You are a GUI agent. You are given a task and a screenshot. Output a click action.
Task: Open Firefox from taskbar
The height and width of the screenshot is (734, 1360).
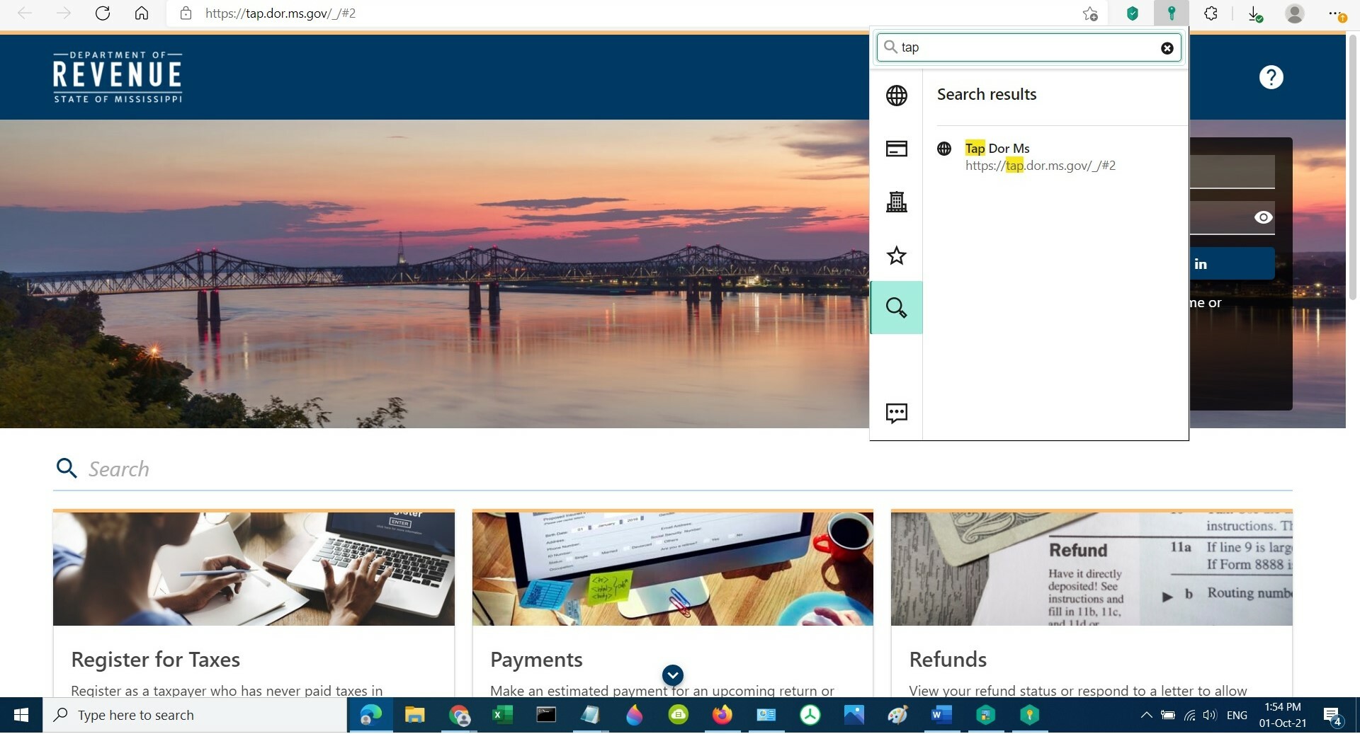(722, 715)
